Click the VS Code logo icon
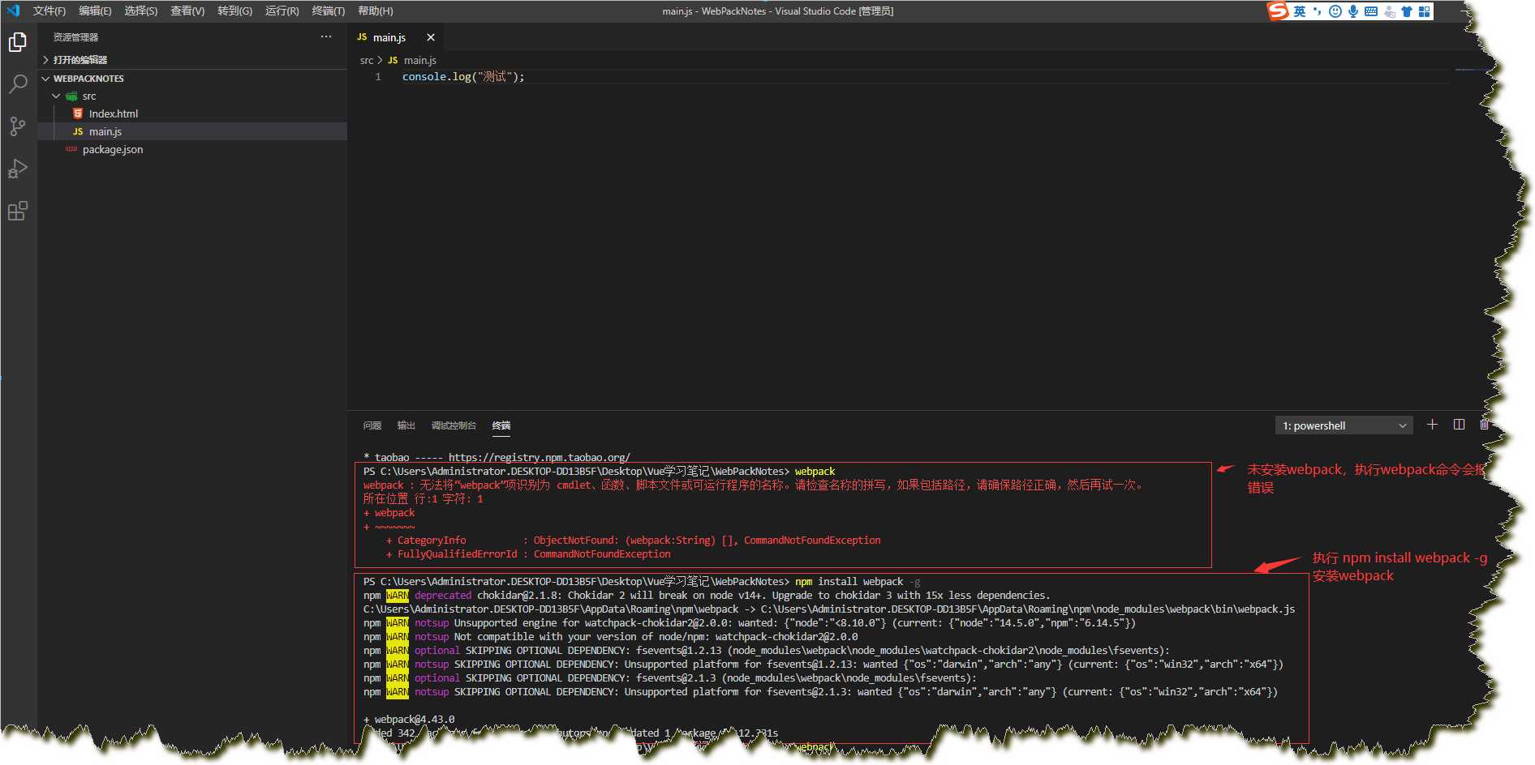This screenshot has height=765, width=1535. 13,11
